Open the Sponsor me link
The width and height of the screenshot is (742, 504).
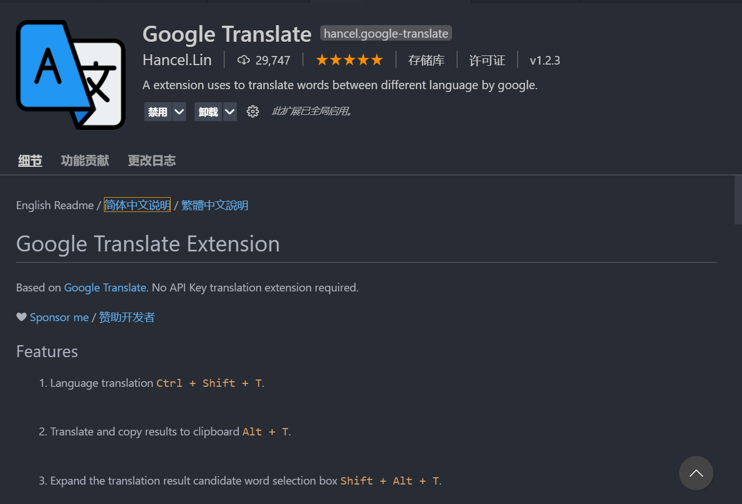click(x=59, y=317)
